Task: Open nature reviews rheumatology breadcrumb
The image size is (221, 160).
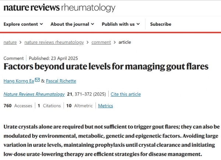Action: 54,42
